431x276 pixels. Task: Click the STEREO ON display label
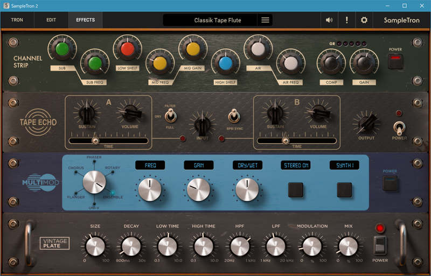coord(296,165)
